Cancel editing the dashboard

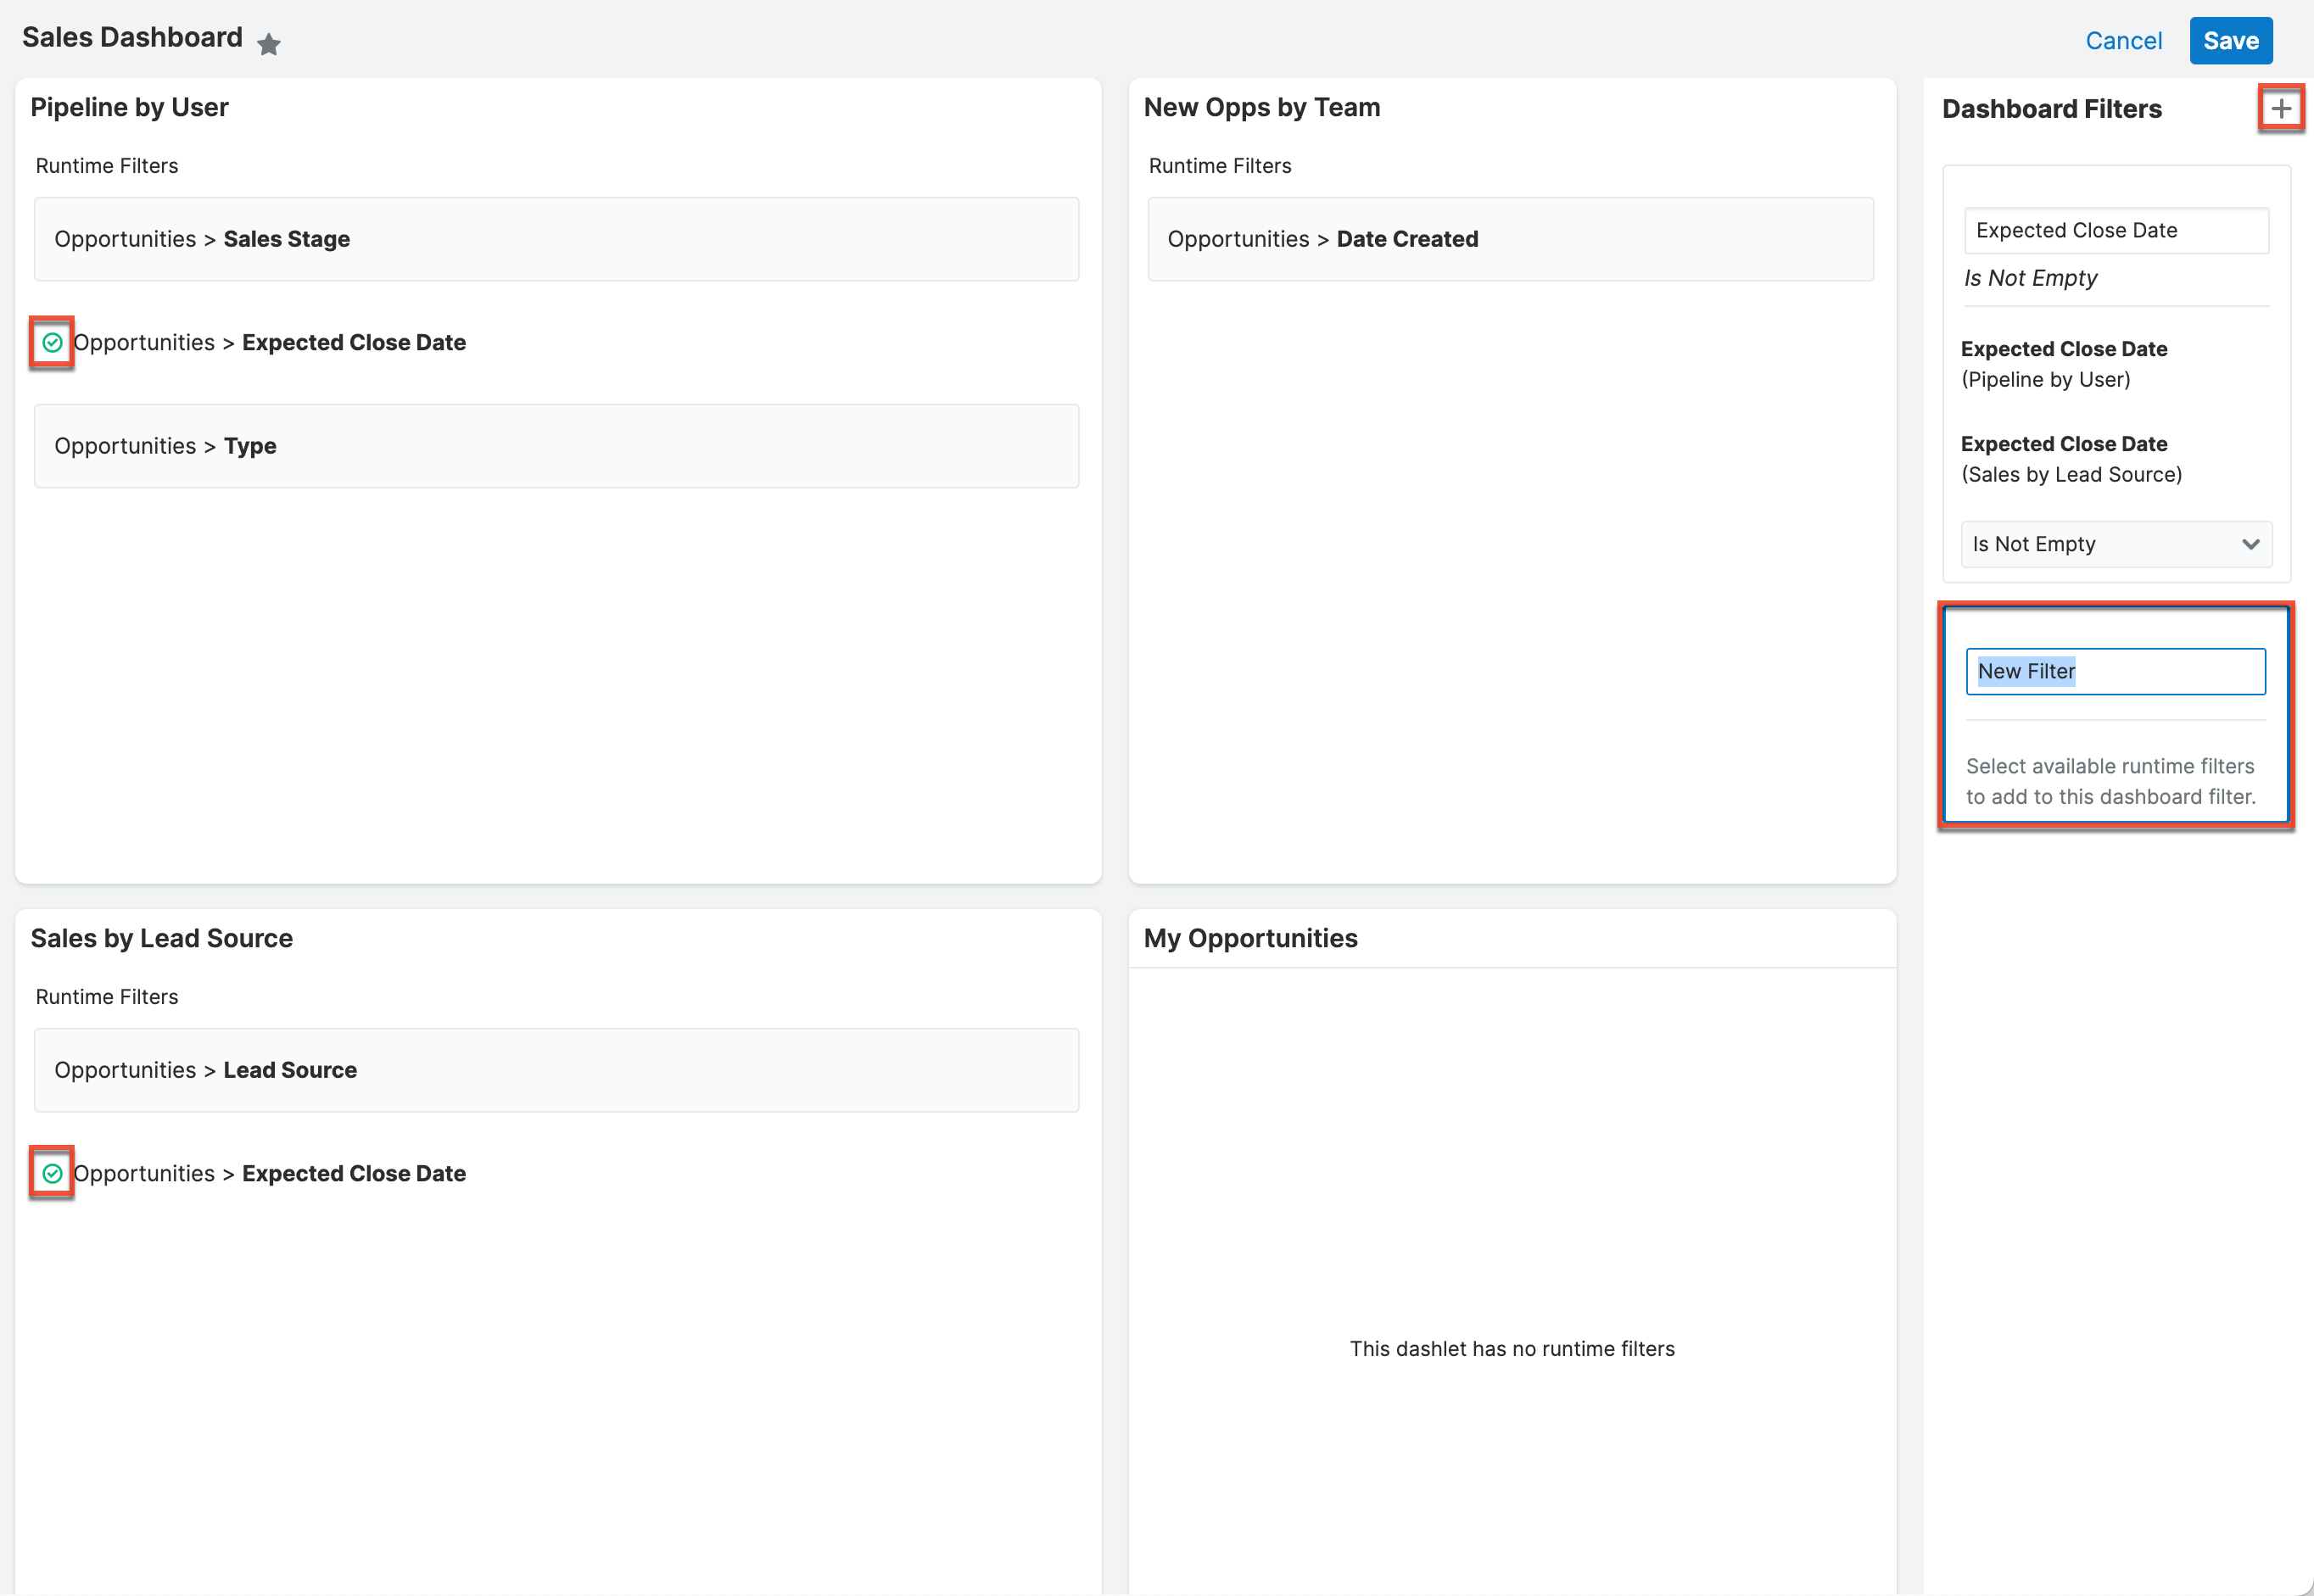tap(2124, 41)
